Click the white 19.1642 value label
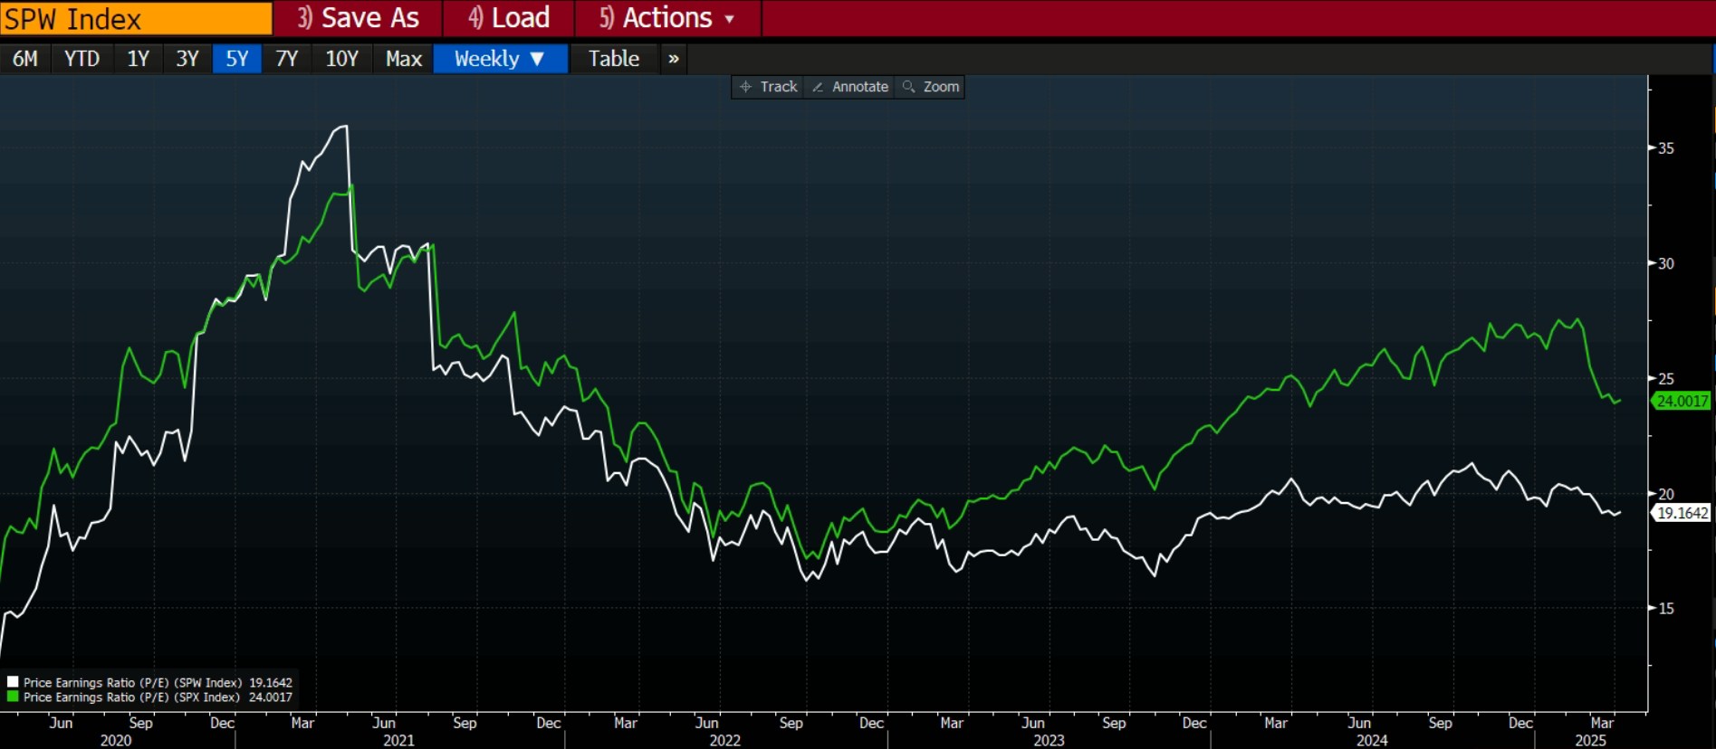The width and height of the screenshot is (1716, 749). click(x=1682, y=513)
